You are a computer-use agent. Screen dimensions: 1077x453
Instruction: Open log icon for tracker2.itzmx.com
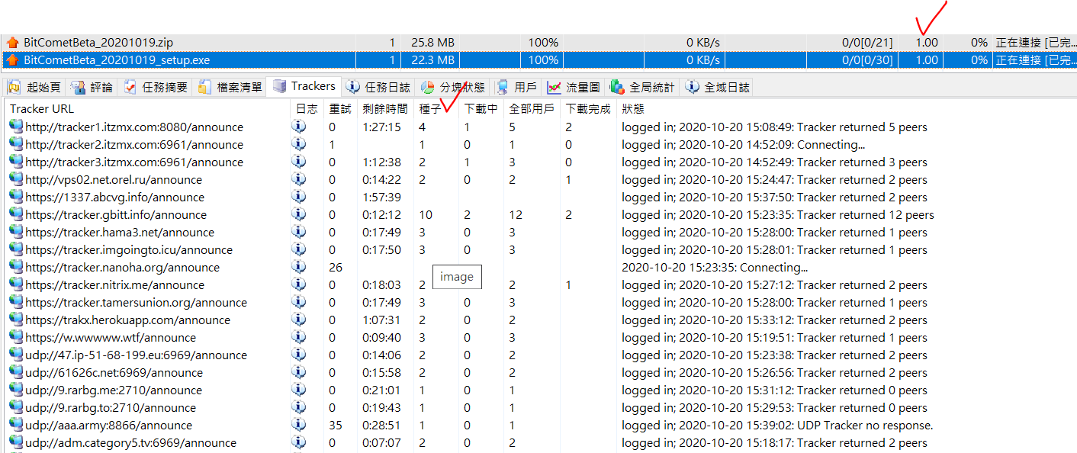click(299, 144)
